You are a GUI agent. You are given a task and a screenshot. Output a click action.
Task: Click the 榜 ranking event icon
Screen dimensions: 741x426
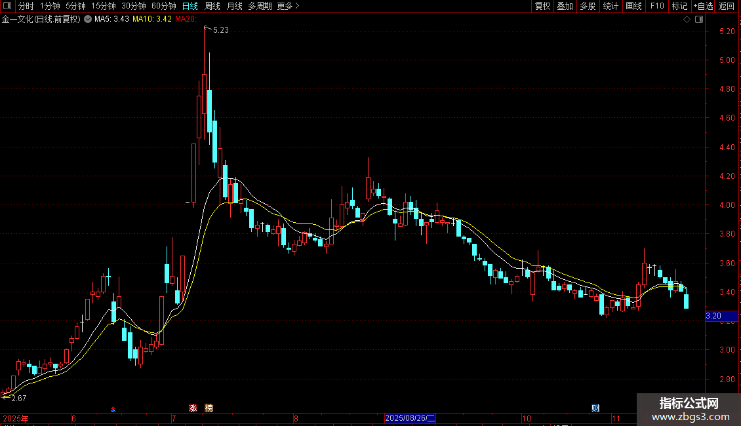click(209, 408)
